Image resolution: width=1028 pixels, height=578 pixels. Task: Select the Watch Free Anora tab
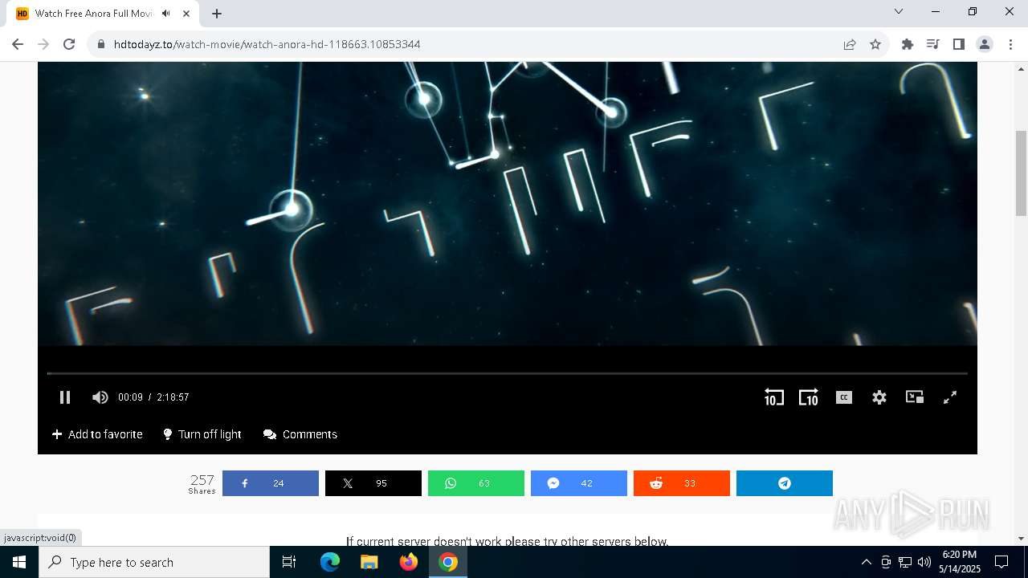point(104,14)
